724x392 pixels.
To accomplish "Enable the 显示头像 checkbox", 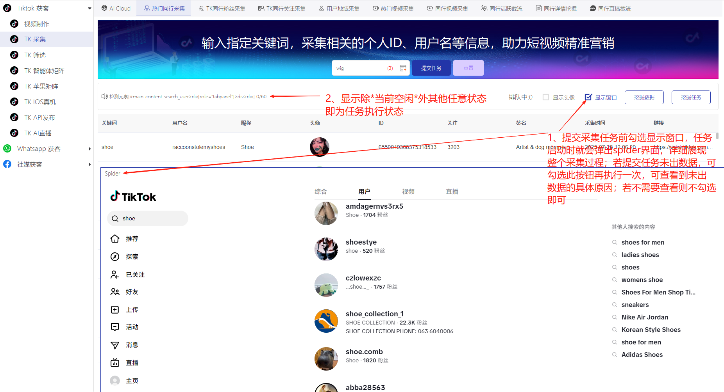I will click(546, 97).
